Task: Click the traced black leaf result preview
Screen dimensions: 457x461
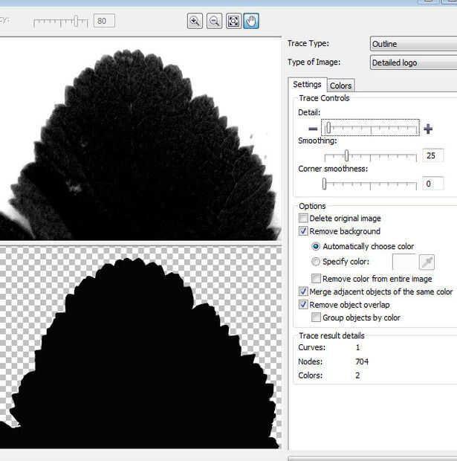Action: (140, 348)
